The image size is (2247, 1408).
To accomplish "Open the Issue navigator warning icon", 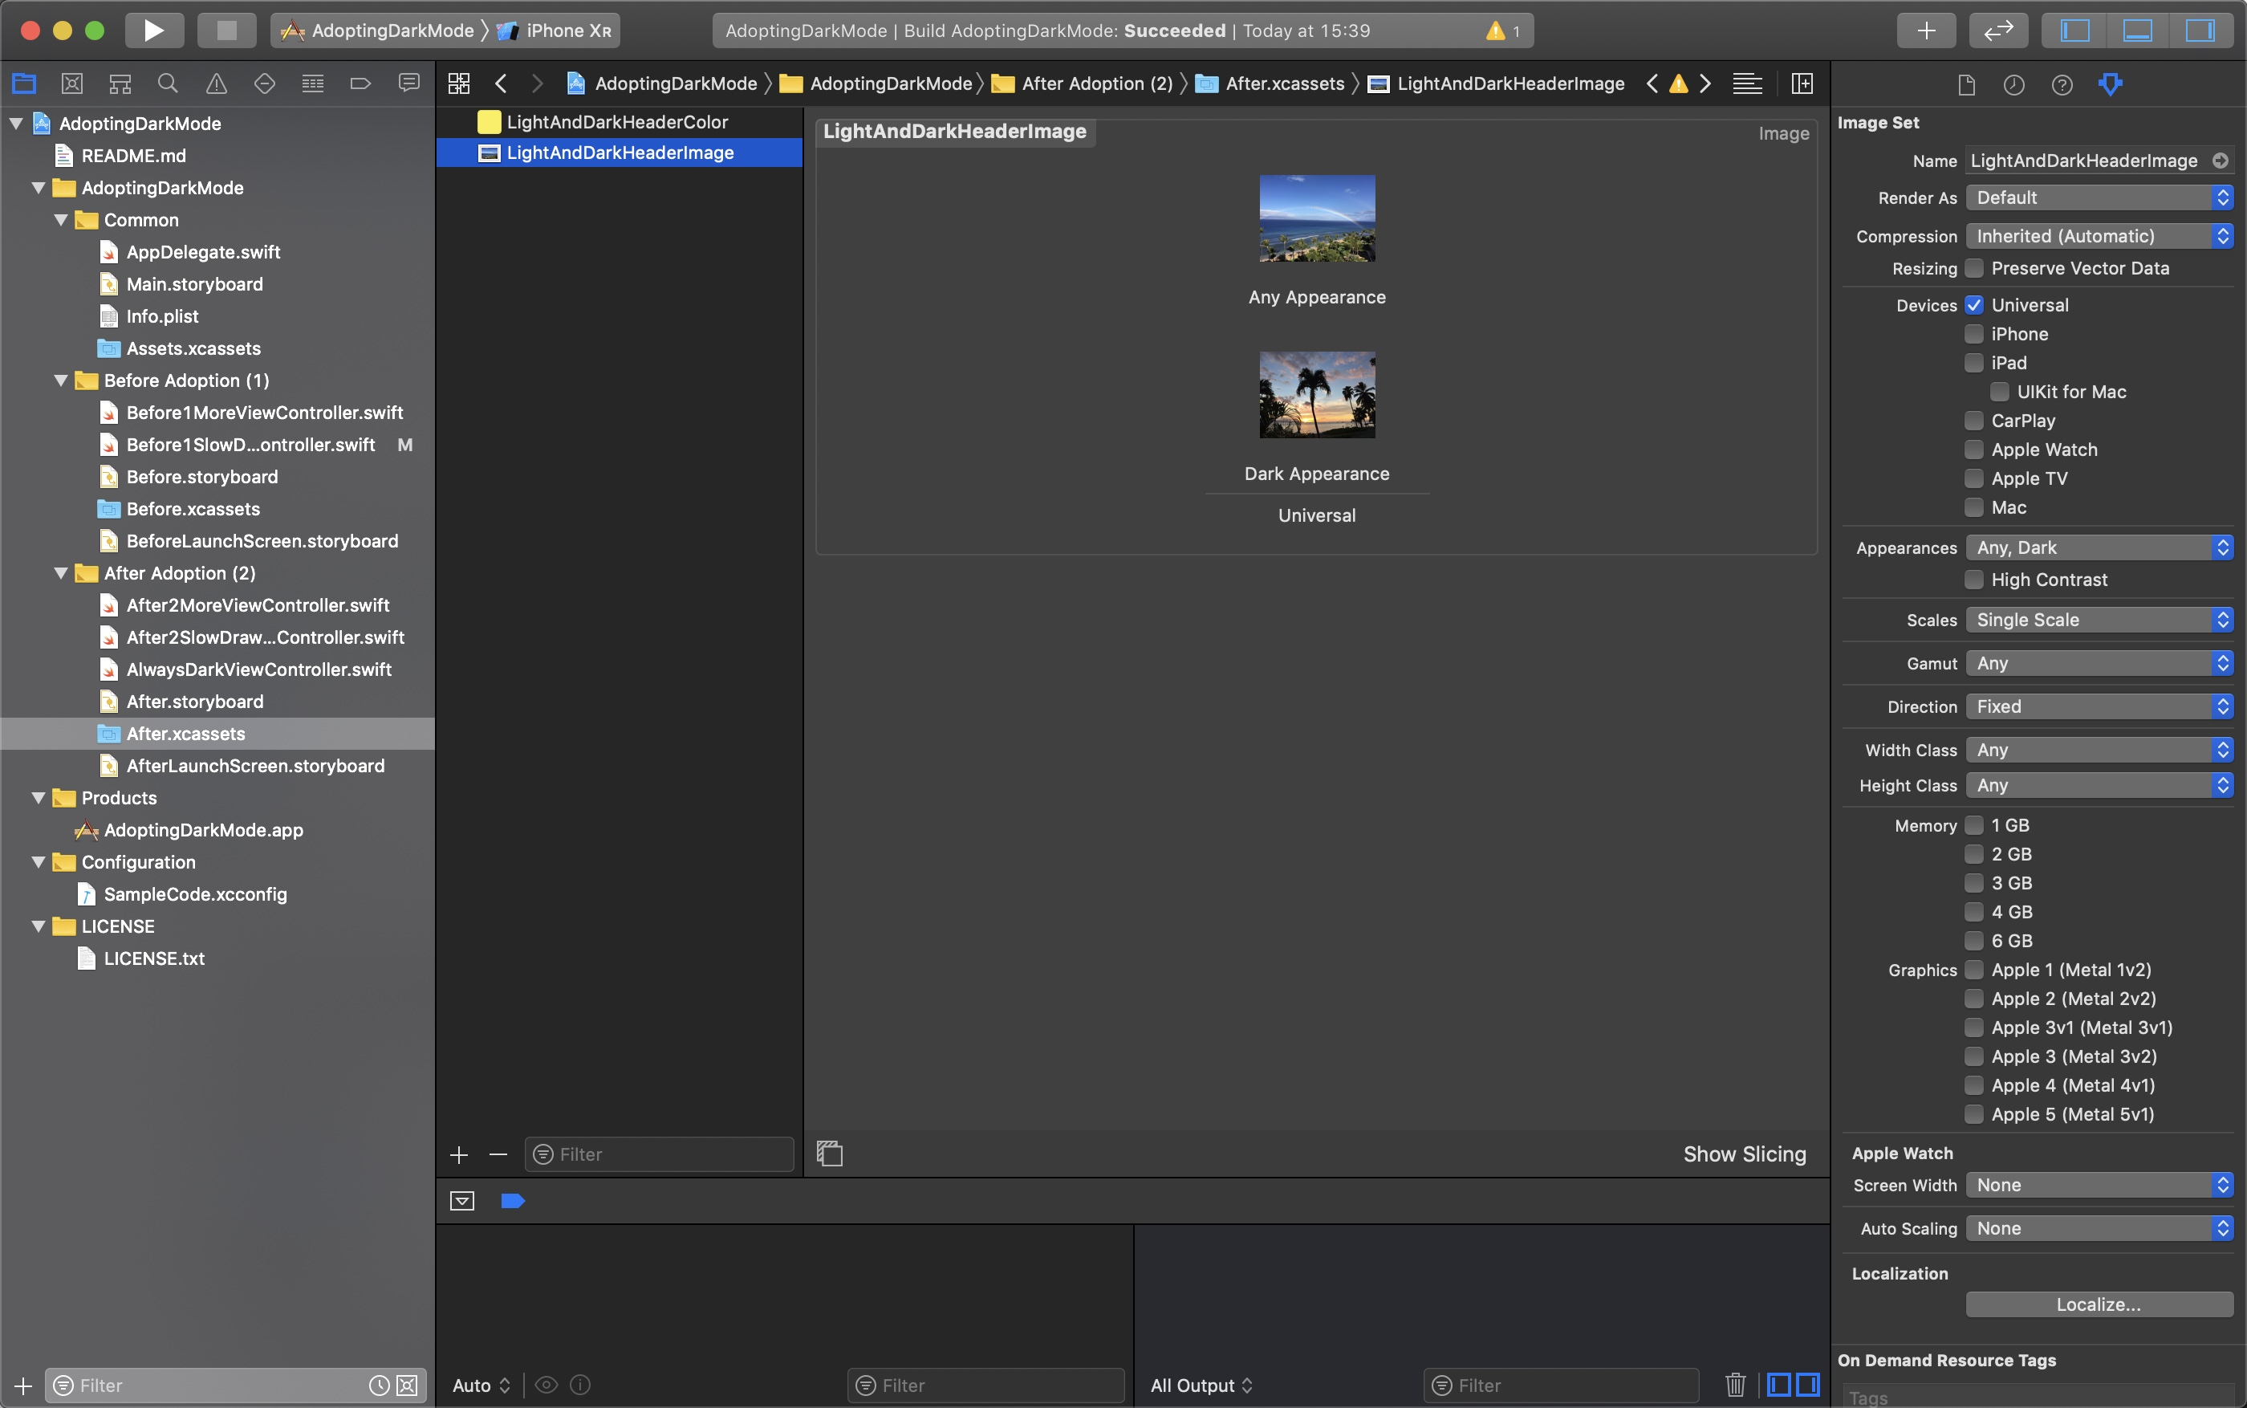I will (216, 83).
